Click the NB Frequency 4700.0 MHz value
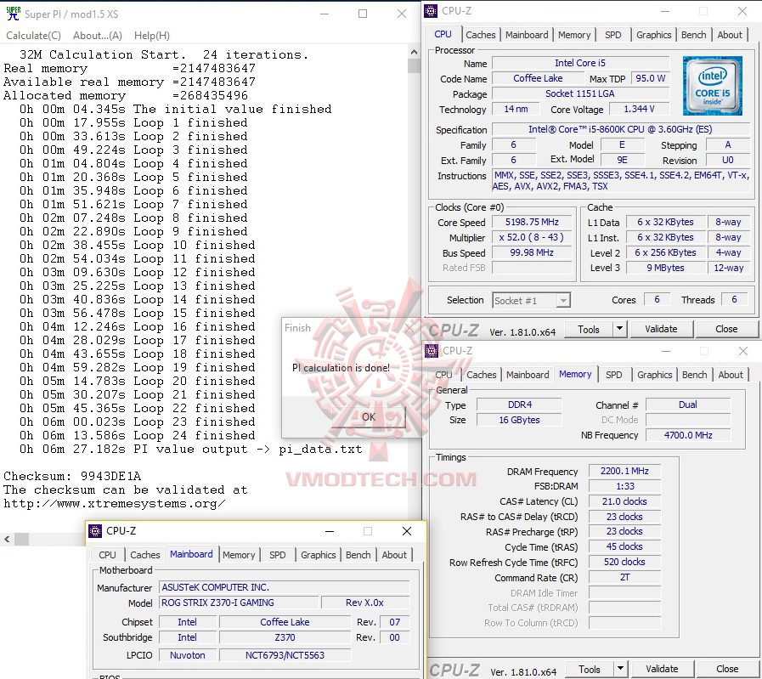Image resolution: width=762 pixels, height=679 pixels. pyautogui.click(x=688, y=435)
